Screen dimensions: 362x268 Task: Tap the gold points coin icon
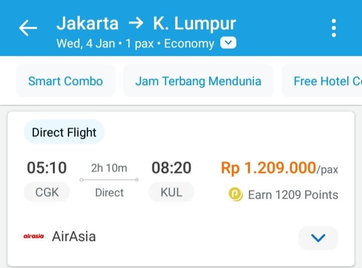tap(235, 195)
